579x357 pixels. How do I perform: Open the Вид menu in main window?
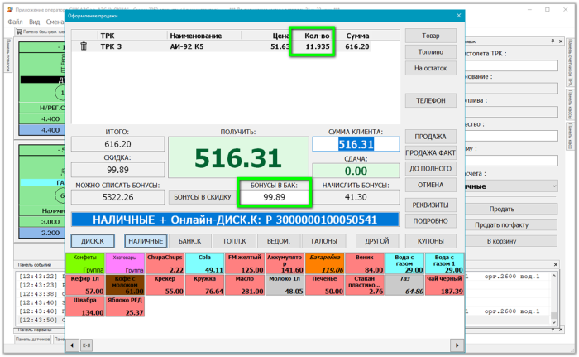click(35, 22)
